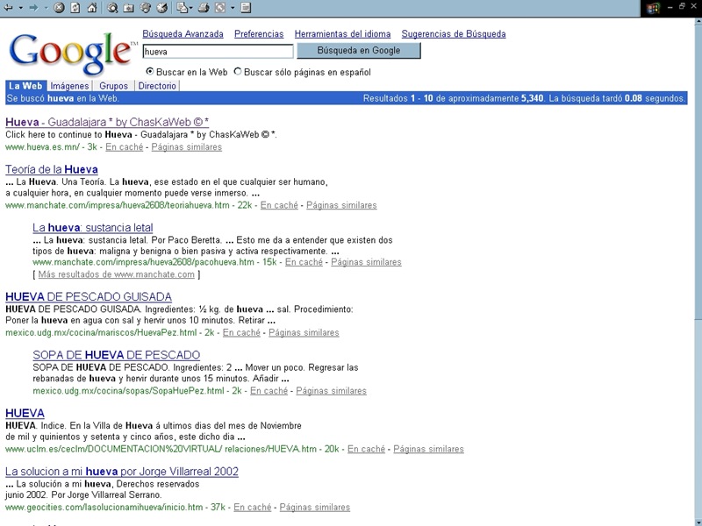Open 'Páginas similares' for uclm.es HUEVA.htm result
The width and height of the screenshot is (702, 526).
428,449
